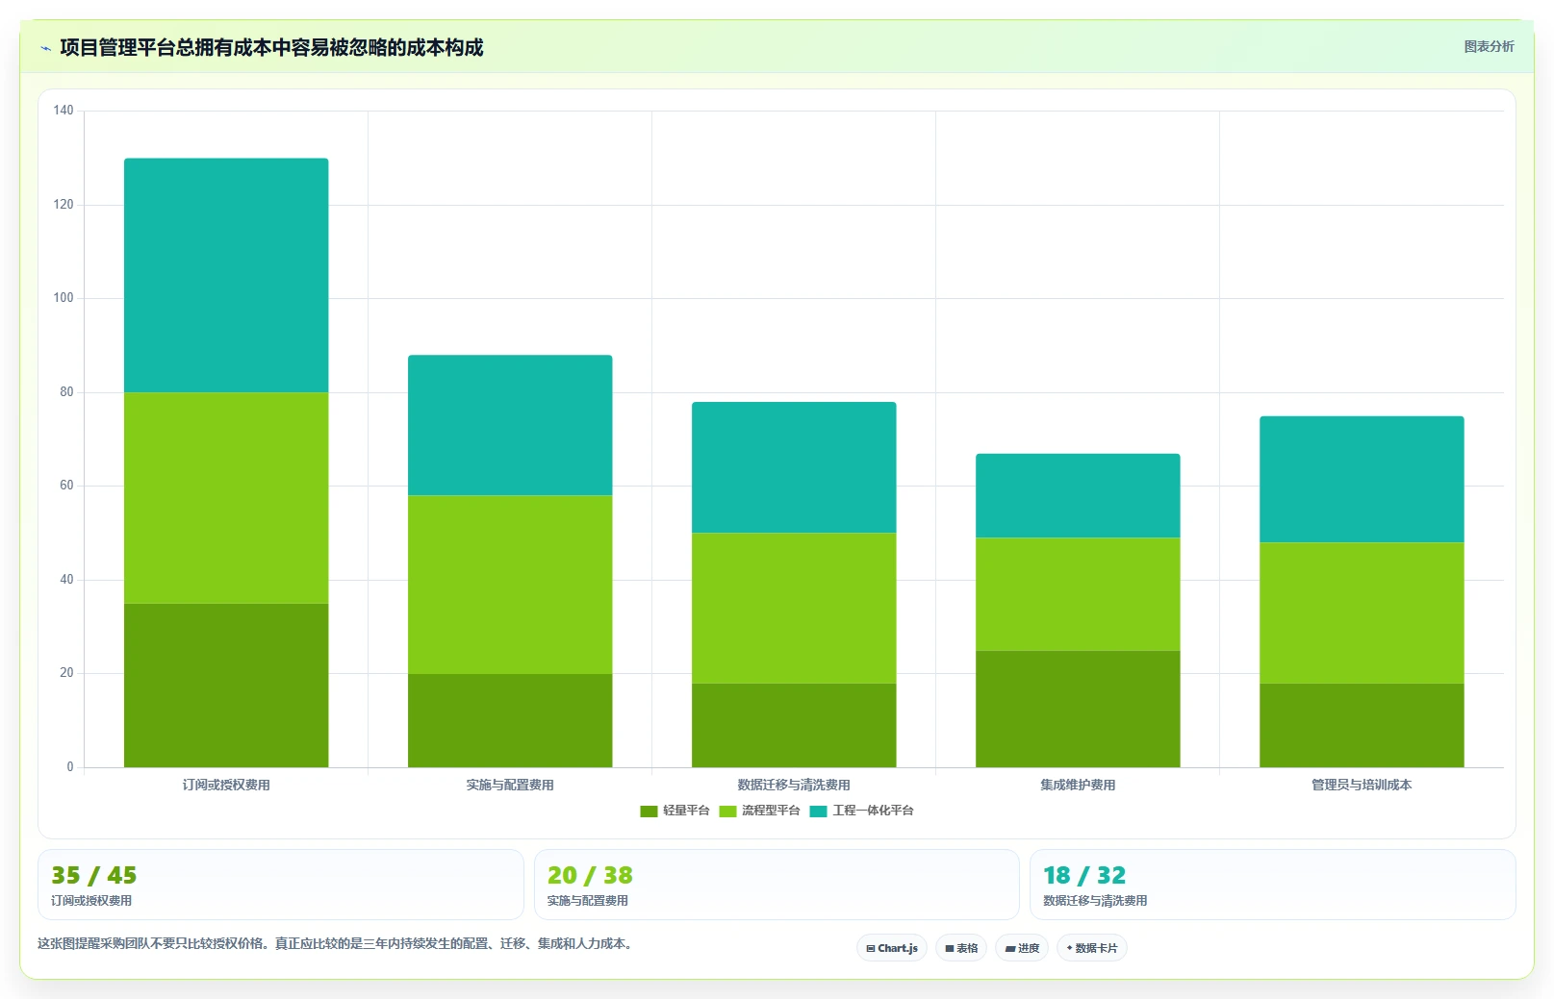Click the y-axis value 140
Image resolution: width=1554 pixels, height=999 pixels.
(x=64, y=111)
